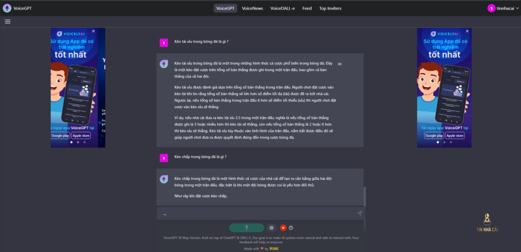
Task: Click Google play button in left ad
Action: 60,136
